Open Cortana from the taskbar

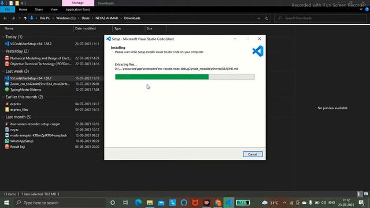(x=113, y=203)
